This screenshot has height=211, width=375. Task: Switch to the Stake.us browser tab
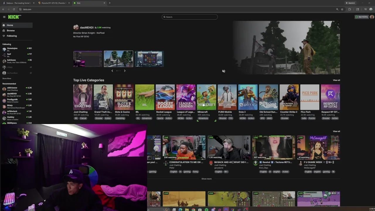point(18,3)
